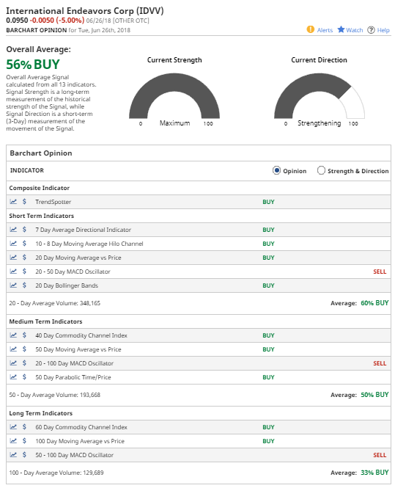The height and width of the screenshot is (488, 395).
Task: Open chart icon for 50 Day Parabolic Time/Price
Action: point(13,377)
